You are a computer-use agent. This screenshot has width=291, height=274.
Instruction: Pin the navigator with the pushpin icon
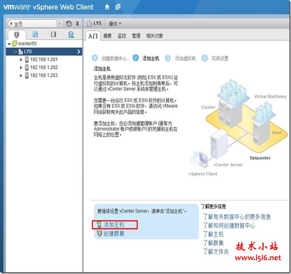pos(77,24)
